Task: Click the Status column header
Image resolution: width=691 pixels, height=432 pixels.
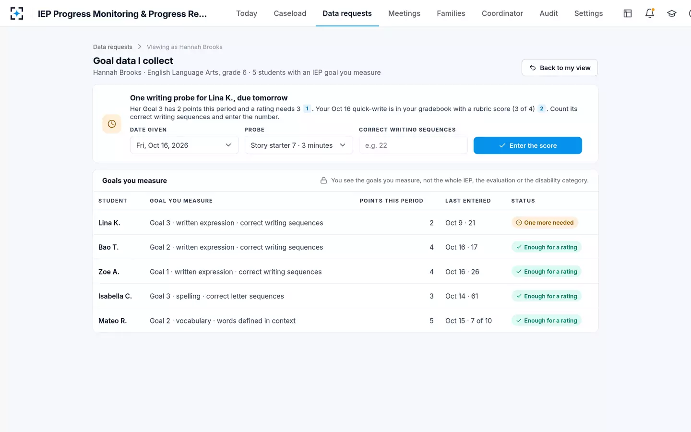Action: click(x=523, y=201)
